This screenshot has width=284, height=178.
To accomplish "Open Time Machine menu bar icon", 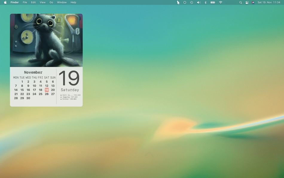I will [x=191, y=2].
